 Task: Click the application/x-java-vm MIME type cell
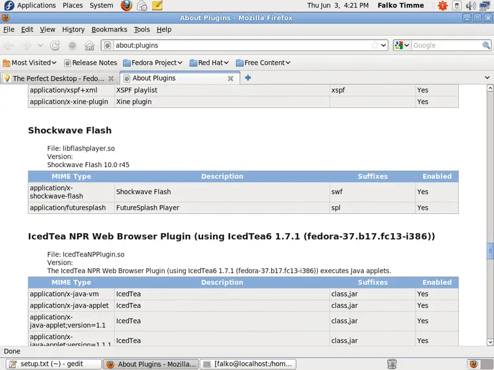click(71, 294)
